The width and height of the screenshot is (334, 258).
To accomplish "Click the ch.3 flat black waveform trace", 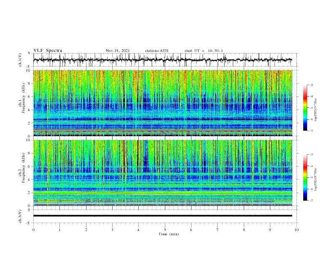I will click(162, 216).
